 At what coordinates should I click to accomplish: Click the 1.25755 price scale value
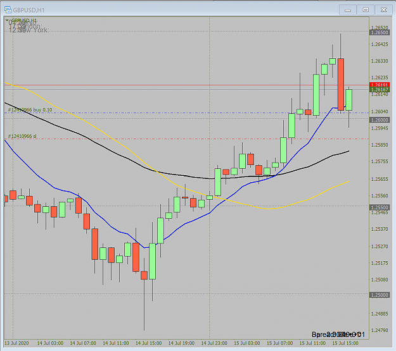[380, 162]
